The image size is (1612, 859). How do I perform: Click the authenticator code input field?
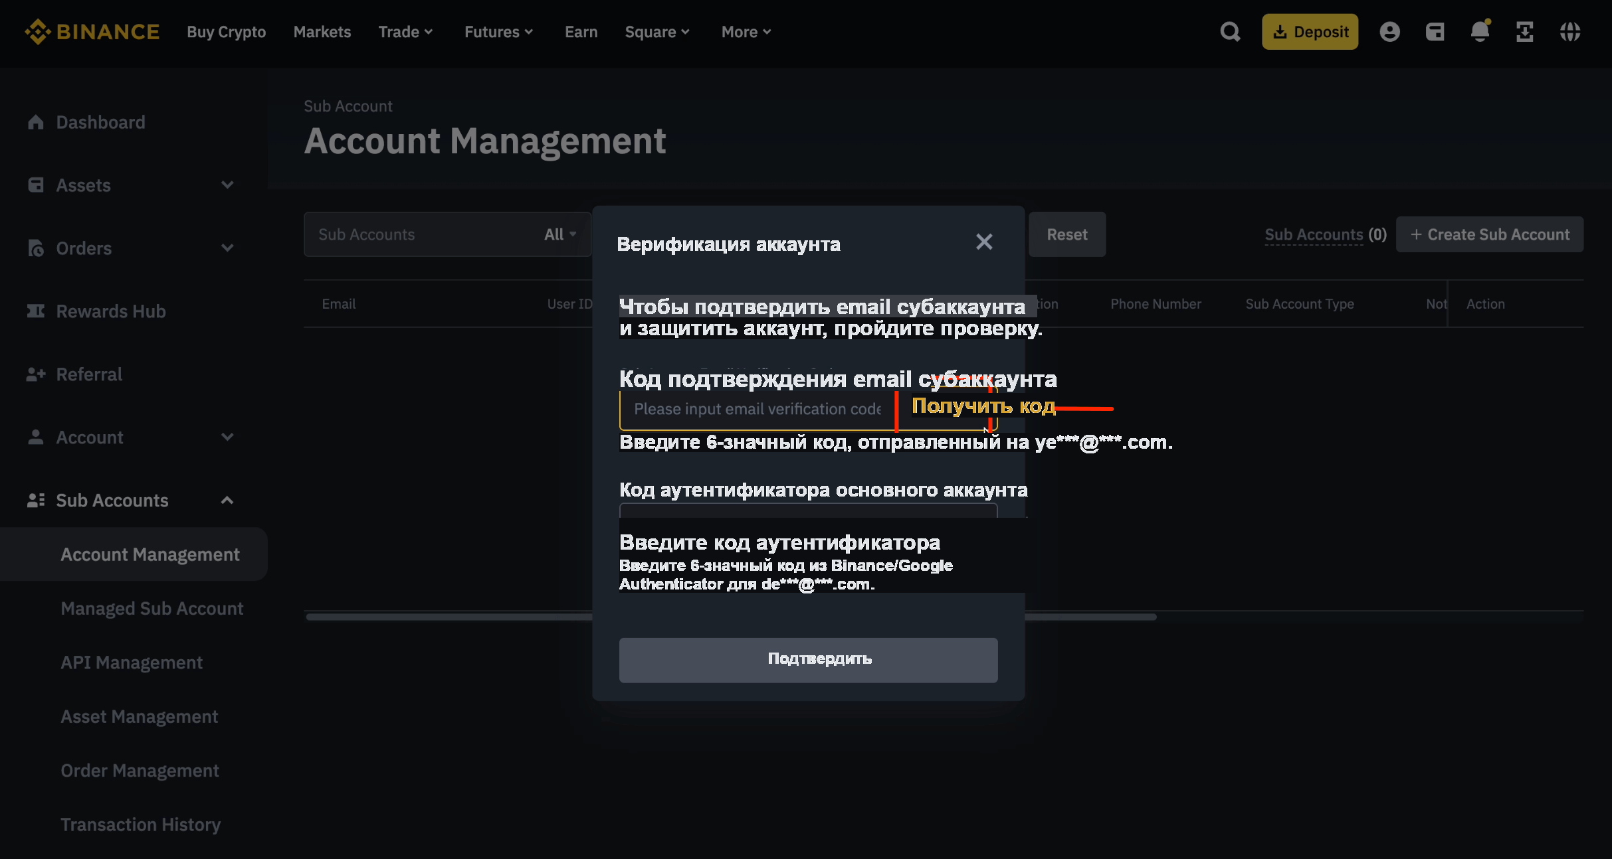point(808,510)
